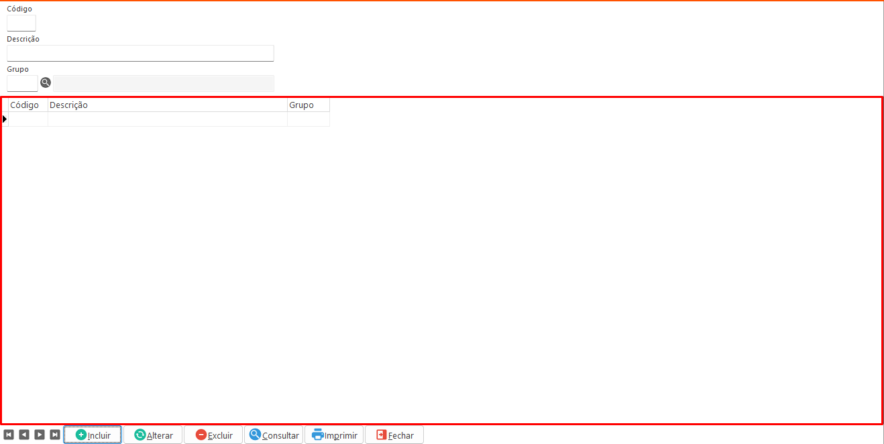Move to the next record arrow
Viewport: 884px width, 444px height.
[x=40, y=435]
